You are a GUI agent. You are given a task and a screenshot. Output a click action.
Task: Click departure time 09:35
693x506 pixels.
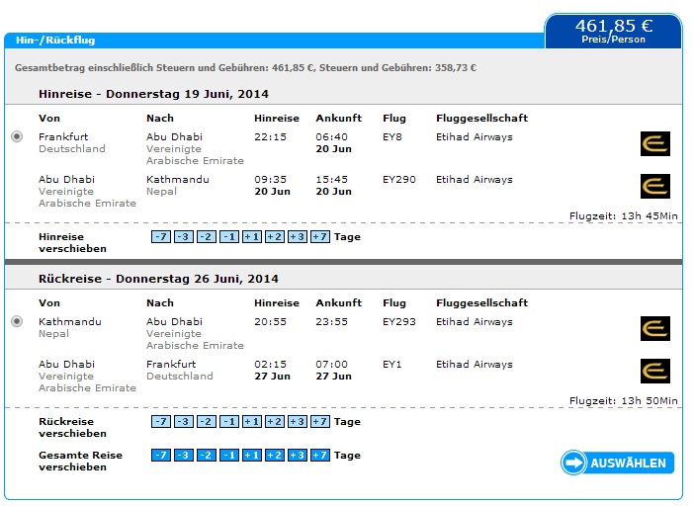click(x=270, y=180)
